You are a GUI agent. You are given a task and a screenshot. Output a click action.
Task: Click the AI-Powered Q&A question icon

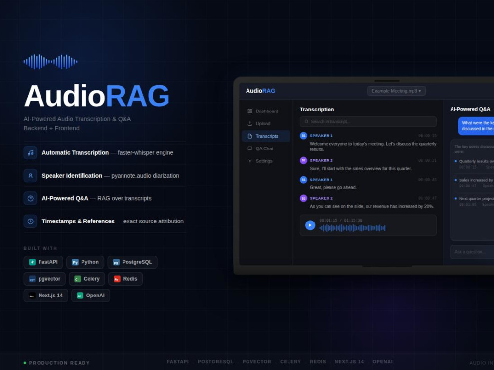30,198
